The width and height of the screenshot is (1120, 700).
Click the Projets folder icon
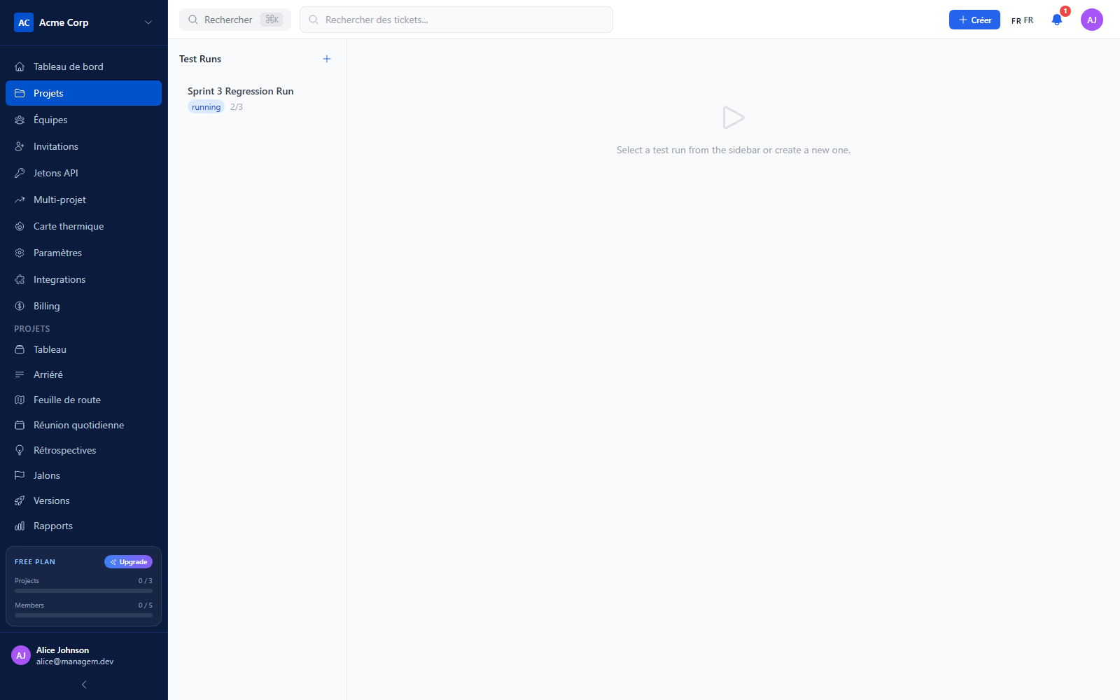pyautogui.click(x=20, y=93)
